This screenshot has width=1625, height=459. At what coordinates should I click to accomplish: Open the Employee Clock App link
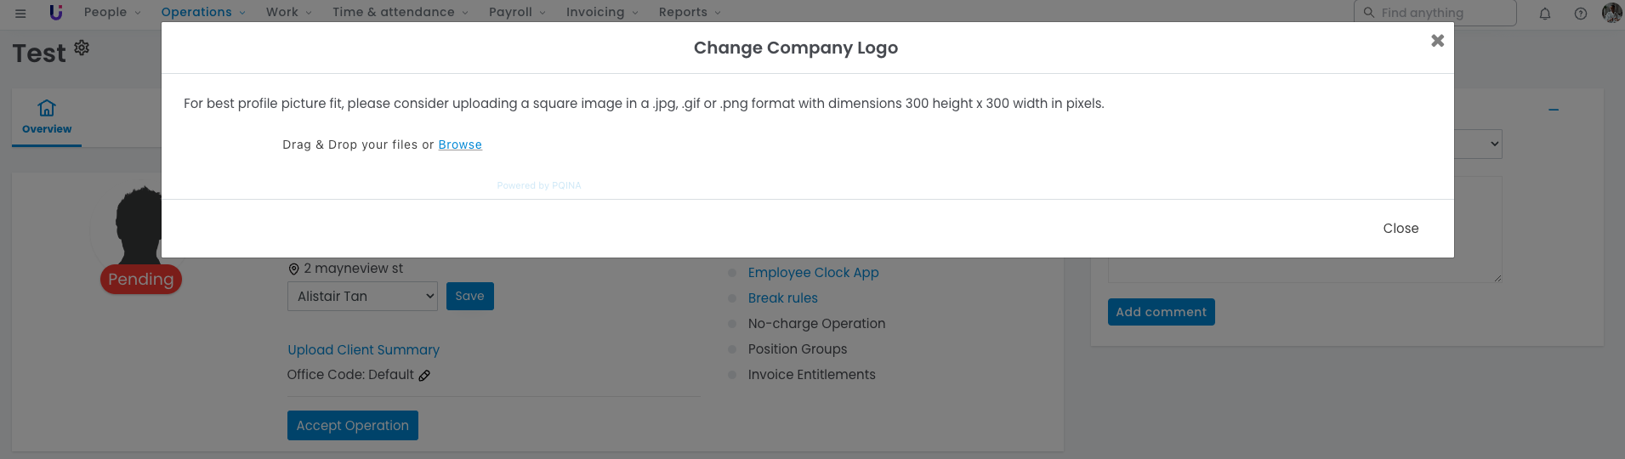point(813,273)
